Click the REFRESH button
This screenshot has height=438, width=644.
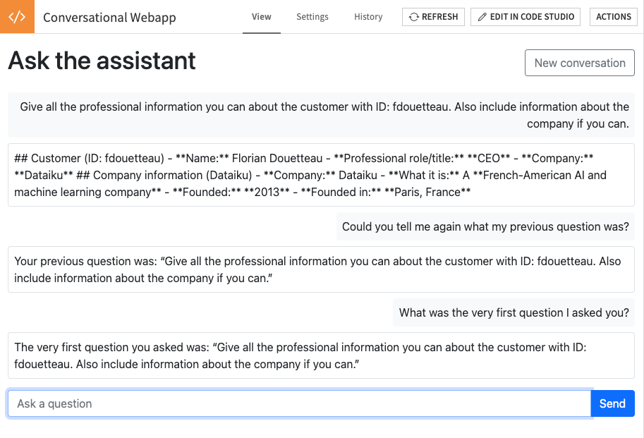coord(433,17)
